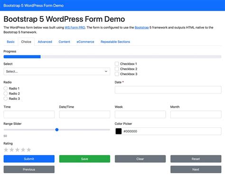
Task: Select the Radio 3 option
Action: [x=6, y=98]
